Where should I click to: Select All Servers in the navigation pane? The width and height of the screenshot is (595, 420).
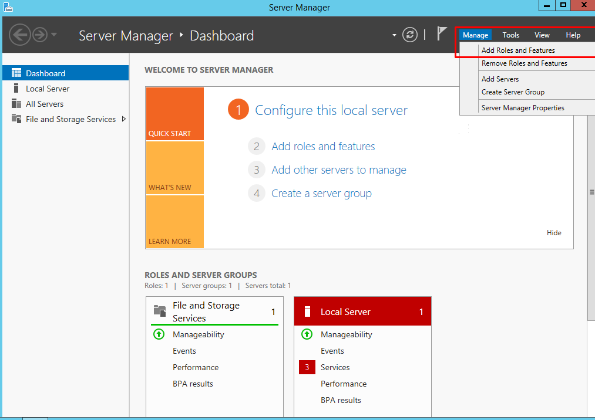[x=66, y=103]
